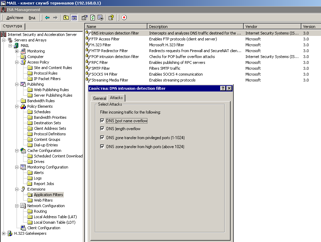Image resolution: width=321 pixels, height=242 pixels.
Task: Switch to the General tab
Action: coord(99,98)
